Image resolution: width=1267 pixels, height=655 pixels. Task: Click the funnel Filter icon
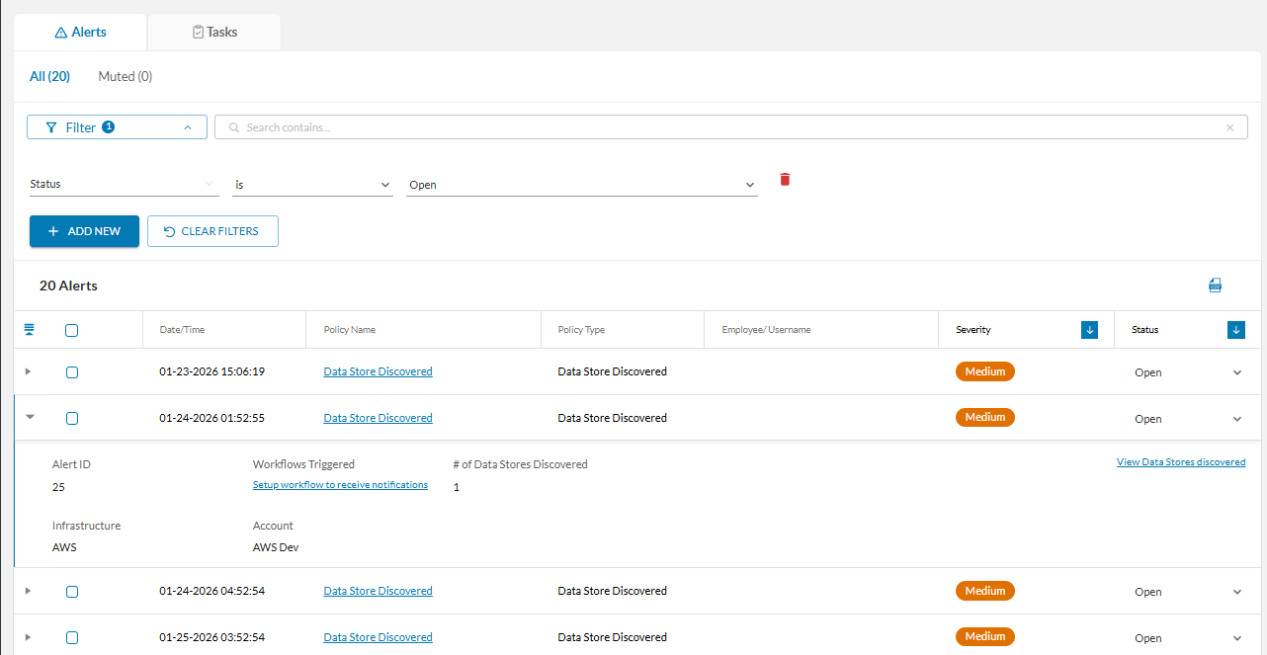click(51, 127)
